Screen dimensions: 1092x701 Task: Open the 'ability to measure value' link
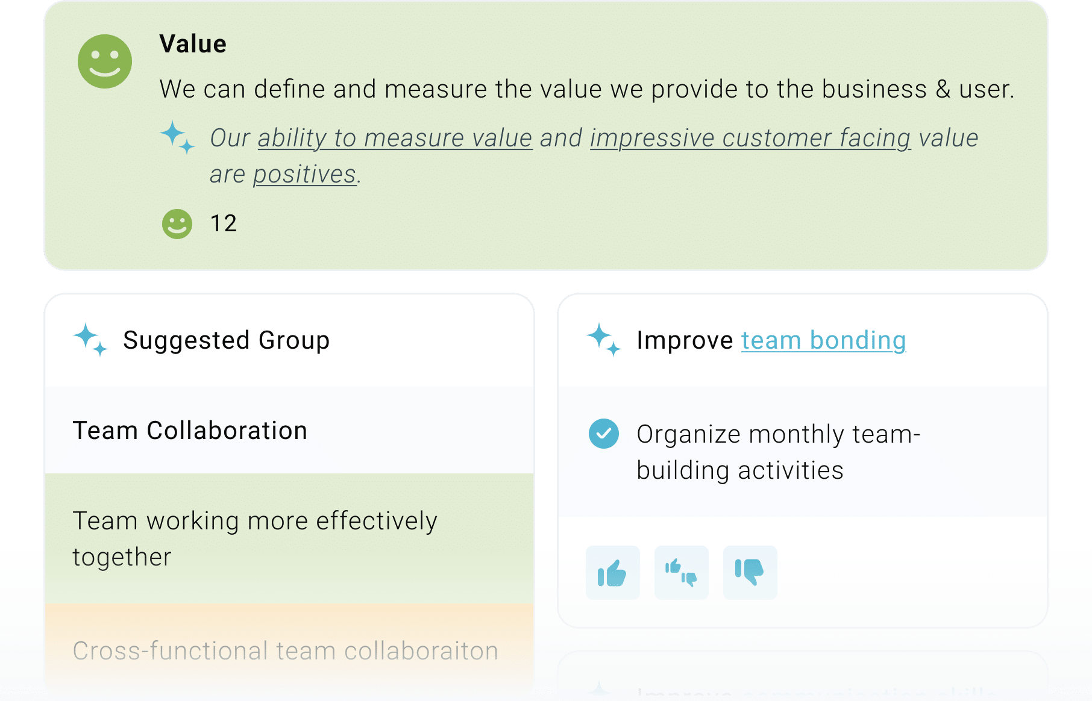click(x=395, y=138)
